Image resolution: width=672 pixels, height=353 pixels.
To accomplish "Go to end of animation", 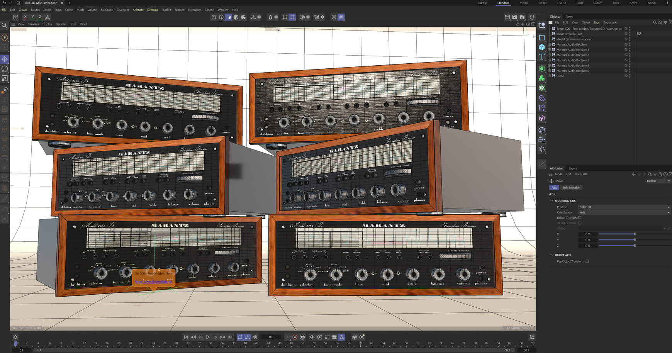I will [x=230, y=337].
